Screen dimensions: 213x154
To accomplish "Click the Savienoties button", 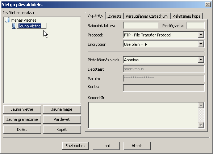I will click(75, 146).
